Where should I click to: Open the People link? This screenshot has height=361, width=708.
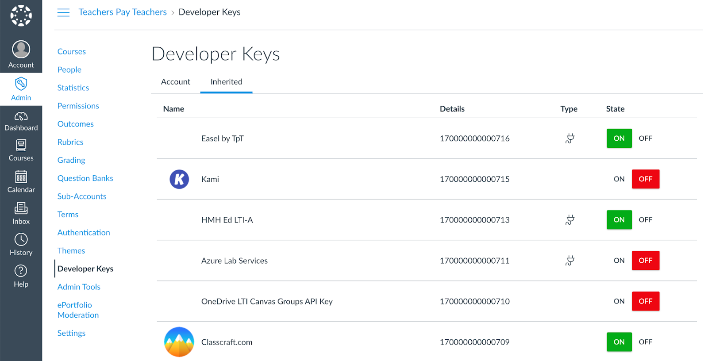coord(69,69)
